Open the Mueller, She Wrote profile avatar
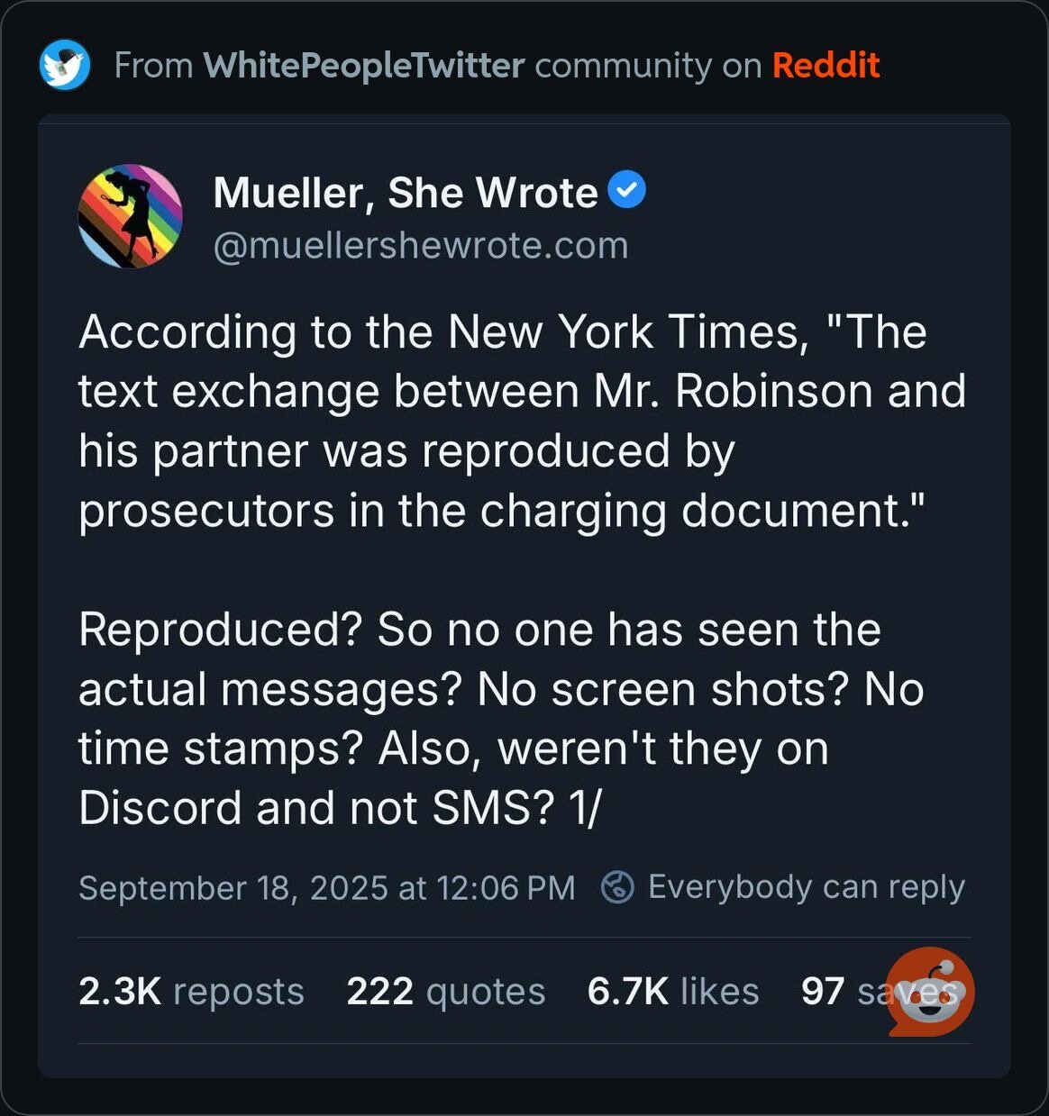The width and height of the screenshot is (1049, 1116). [131, 216]
